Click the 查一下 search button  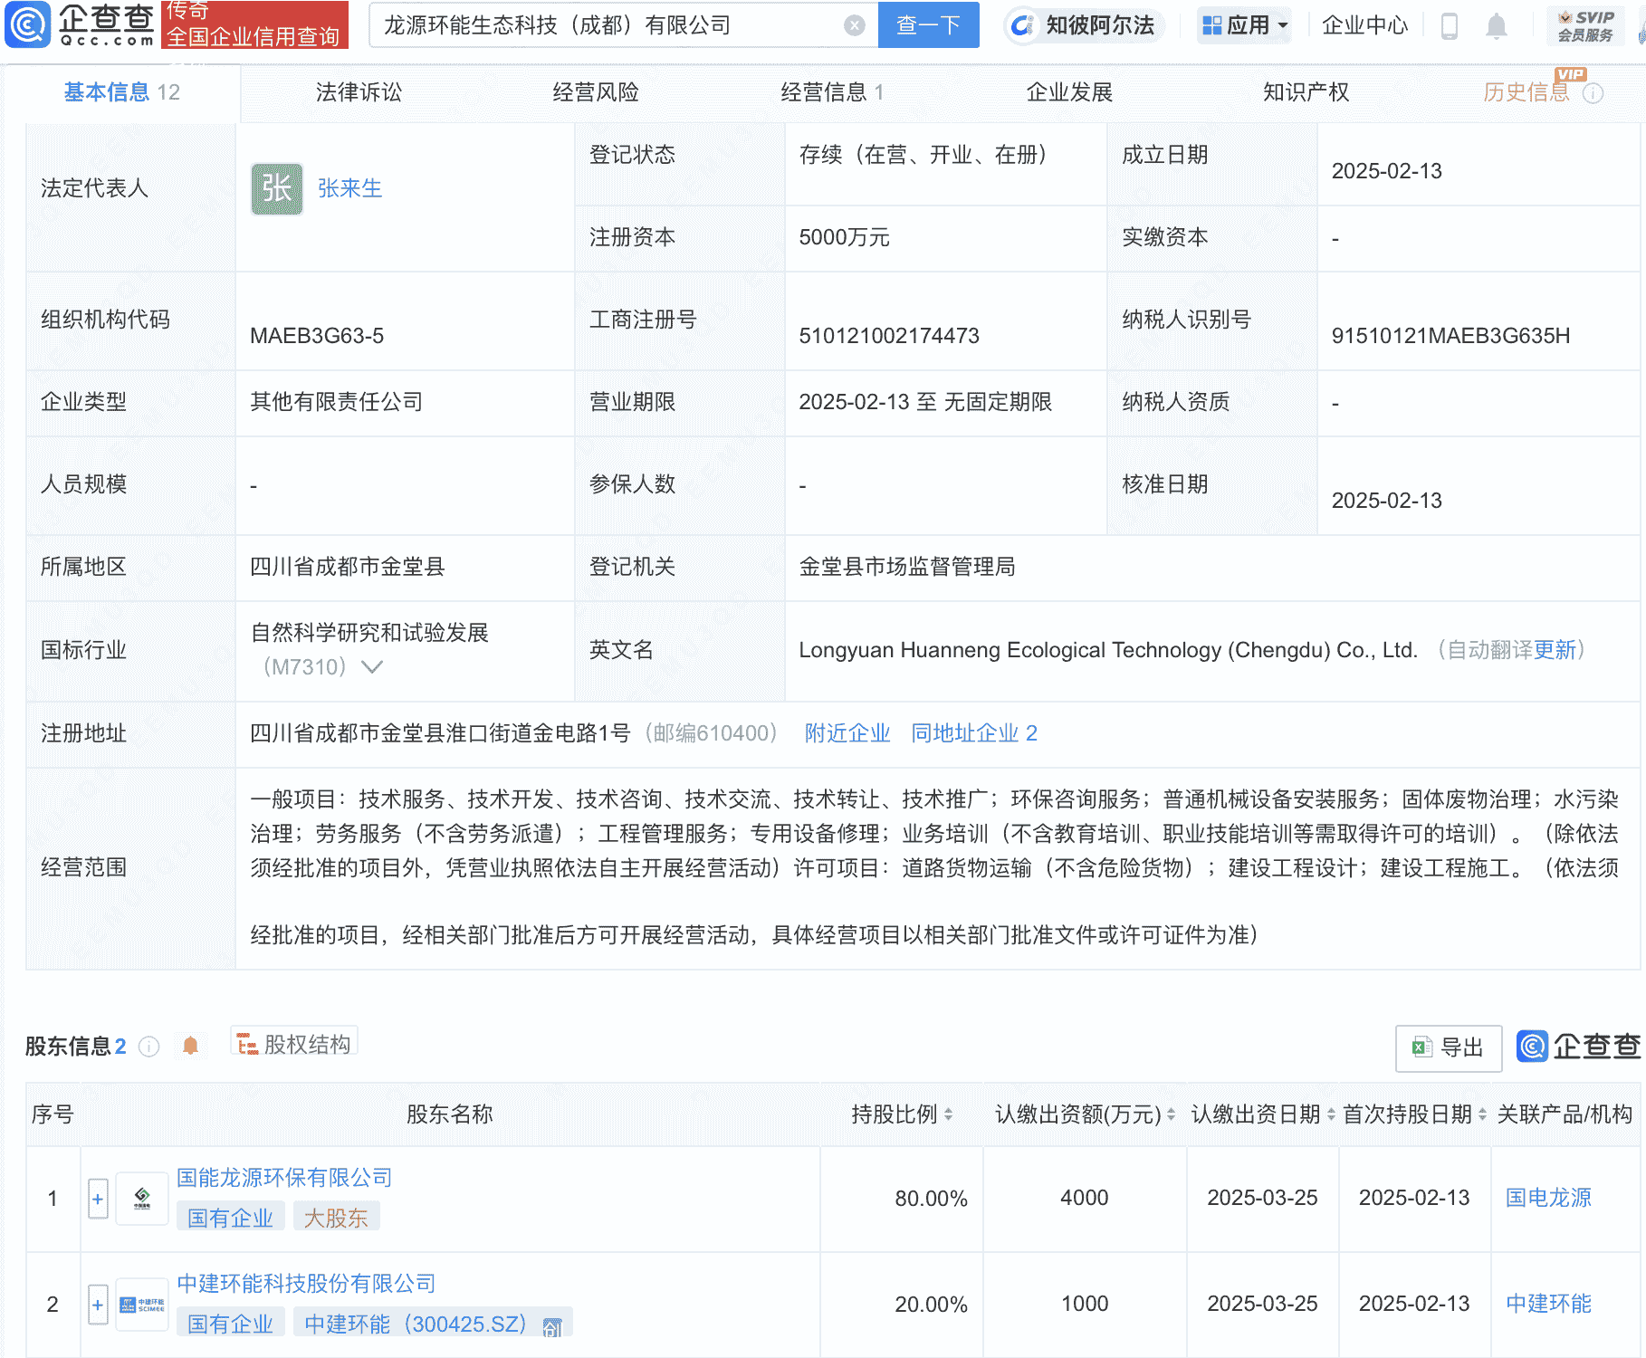(x=927, y=24)
